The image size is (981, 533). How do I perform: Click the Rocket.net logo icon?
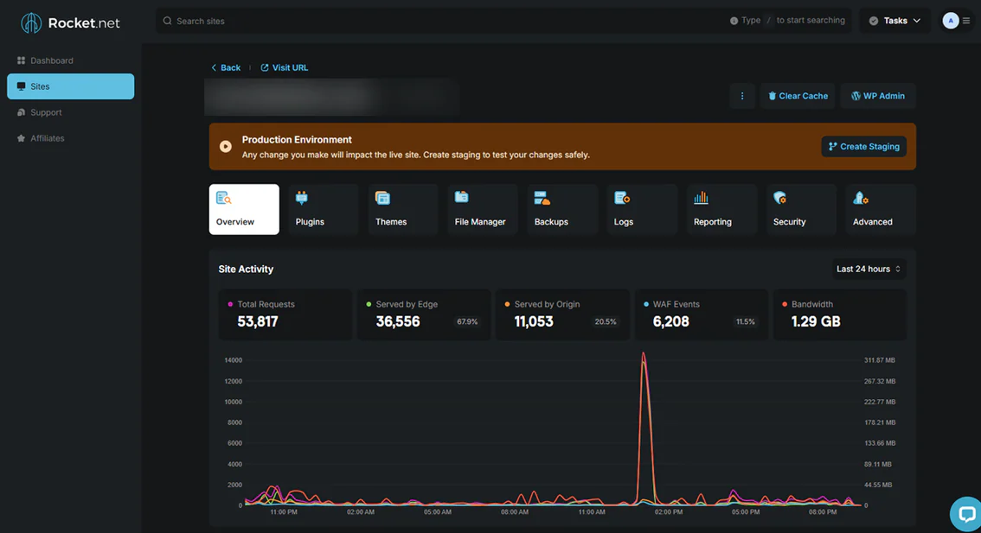click(31, 22)
